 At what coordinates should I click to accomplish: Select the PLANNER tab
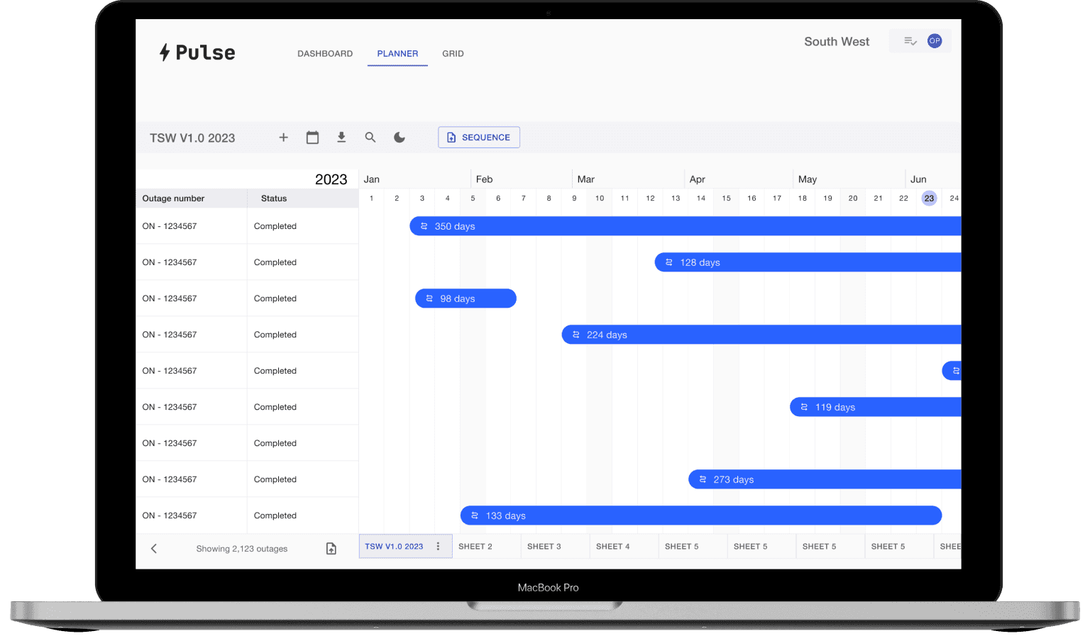pos(397,54)
